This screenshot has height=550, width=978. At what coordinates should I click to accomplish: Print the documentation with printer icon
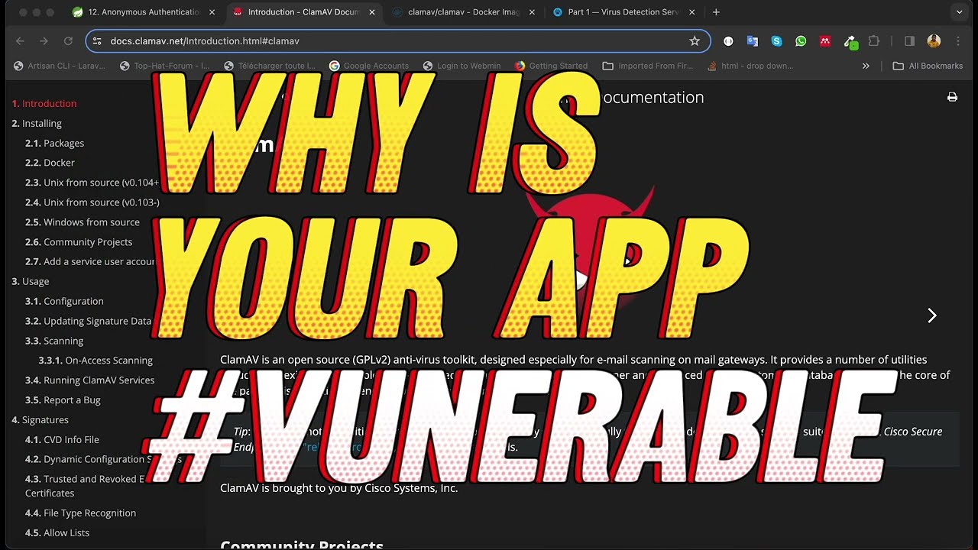pyautogui.click(x=952, y=97)
